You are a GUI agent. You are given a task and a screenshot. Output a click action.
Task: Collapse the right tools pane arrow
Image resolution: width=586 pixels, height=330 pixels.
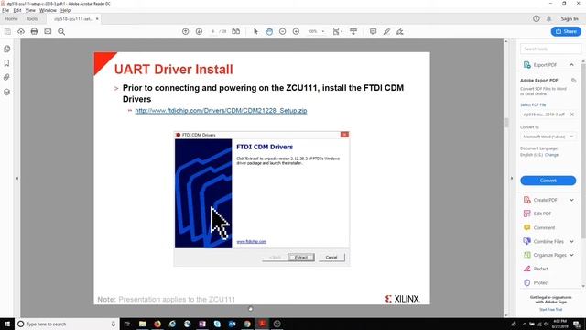click(x=512, y=179)
